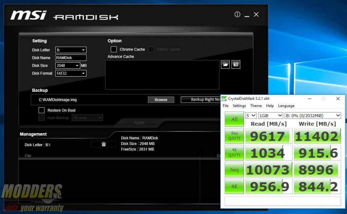Run All tests in CrystalDiskMark
Screen dimensions: 347x214
point(234,119)
